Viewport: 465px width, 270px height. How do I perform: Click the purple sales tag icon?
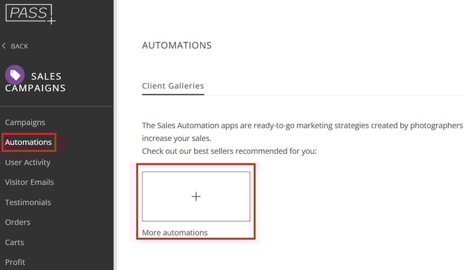click(15, 75)
